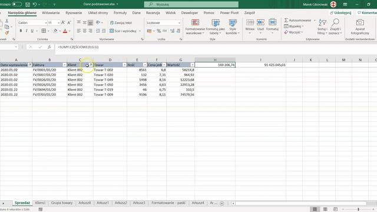Viewport: 377px width, 212px height.
Task: Click the red font color button
Action: [x=65, y=31]
